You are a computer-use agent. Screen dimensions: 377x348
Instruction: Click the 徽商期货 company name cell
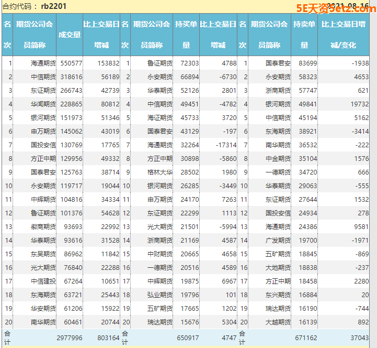click(43, 226)
